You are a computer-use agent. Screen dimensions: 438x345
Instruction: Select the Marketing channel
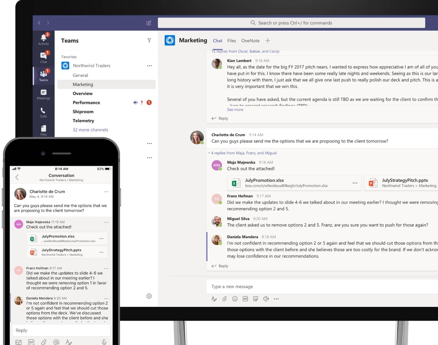107,84
